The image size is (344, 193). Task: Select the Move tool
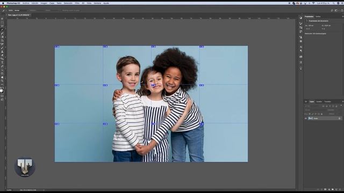click(2, 19)
